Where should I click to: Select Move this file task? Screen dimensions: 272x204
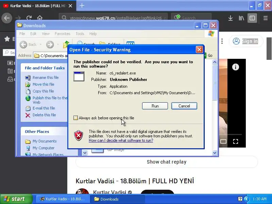tap(44, 84)
